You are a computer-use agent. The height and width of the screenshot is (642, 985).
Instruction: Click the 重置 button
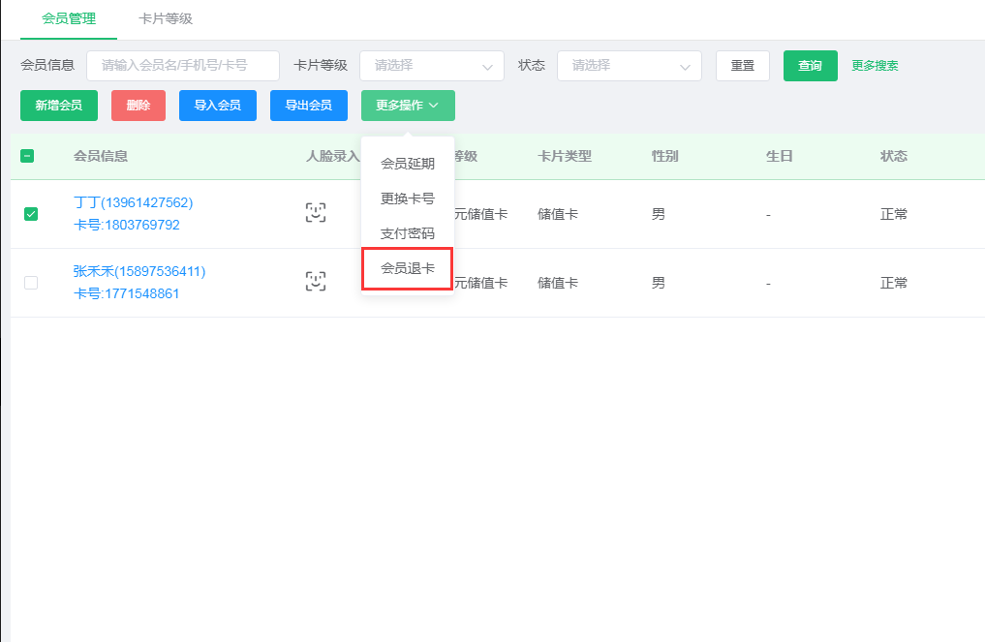coord(742,66)
